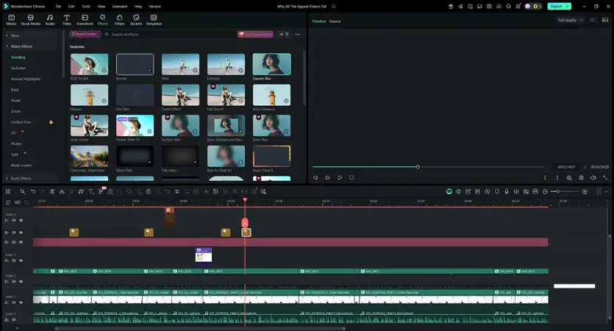Mute the Video 2 track audio
This screenshot has height=331, width=614.
pos(13,281)
